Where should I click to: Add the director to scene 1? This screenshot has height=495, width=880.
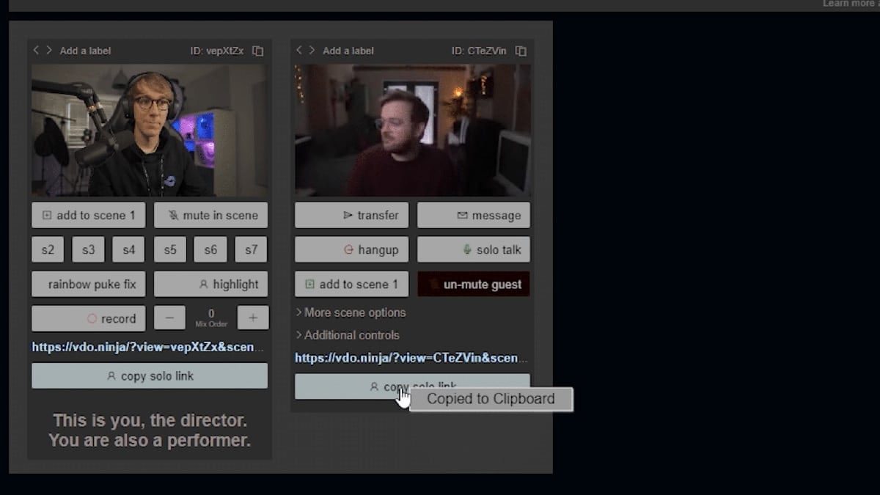coord(89,215)
